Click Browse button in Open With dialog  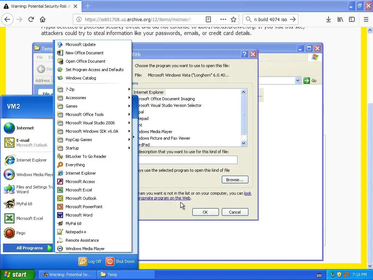(x=235, y=180)
